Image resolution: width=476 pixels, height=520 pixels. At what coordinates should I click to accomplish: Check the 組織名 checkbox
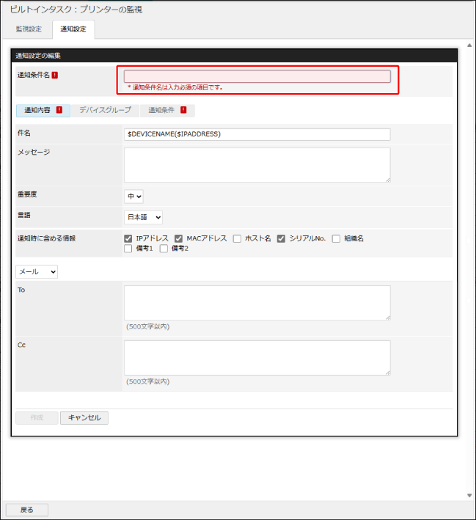[x=336, y=238]
